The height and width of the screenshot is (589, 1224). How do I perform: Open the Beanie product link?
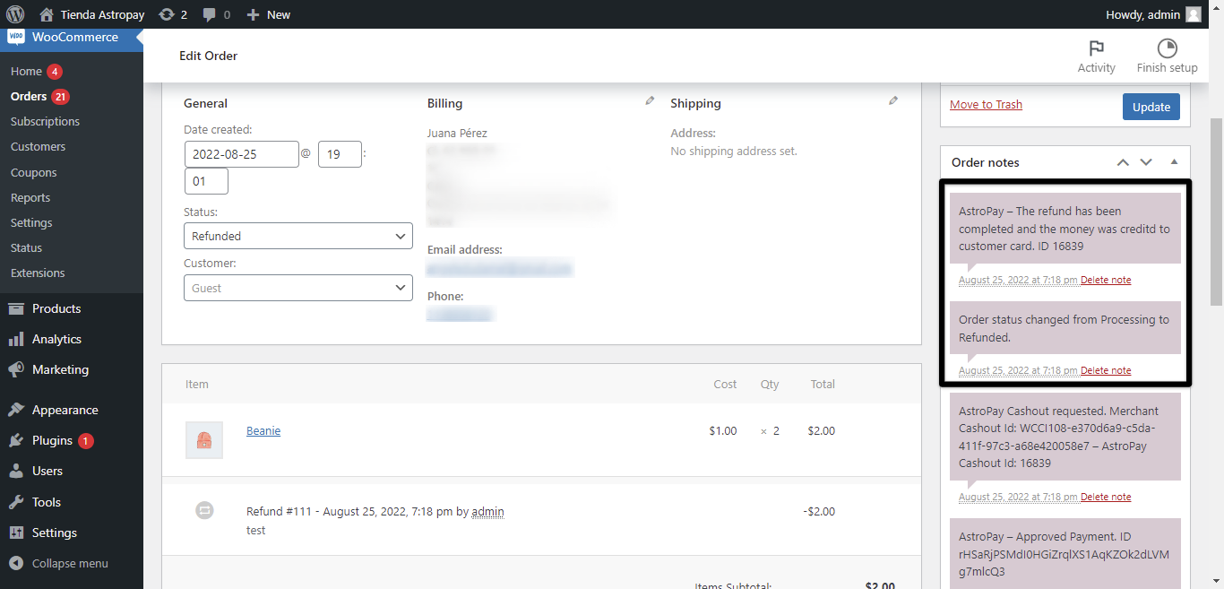pyautogui.click(x=263, y=431)
